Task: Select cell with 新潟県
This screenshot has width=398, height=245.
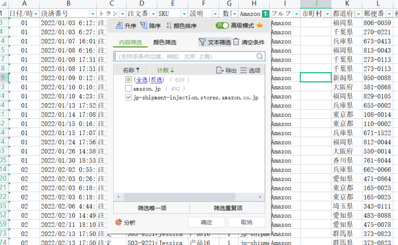Action: coord(347,78)
